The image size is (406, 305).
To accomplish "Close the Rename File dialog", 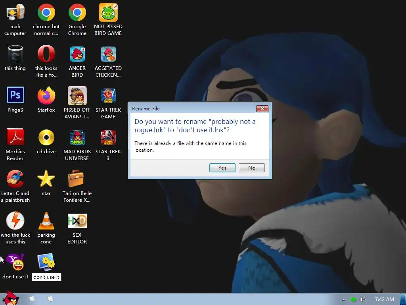I will coord(262,109).
